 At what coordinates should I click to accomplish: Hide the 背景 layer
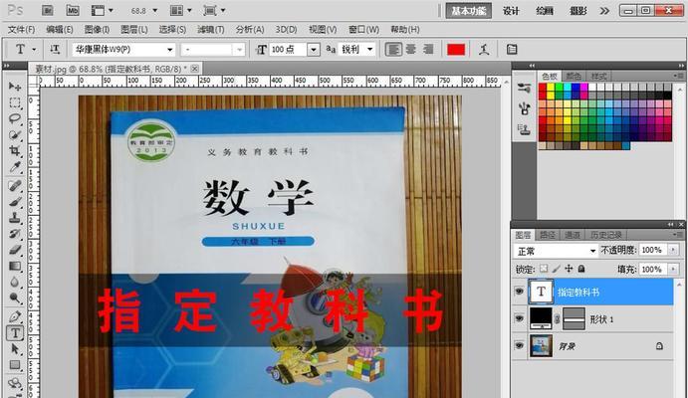(519, 346)
